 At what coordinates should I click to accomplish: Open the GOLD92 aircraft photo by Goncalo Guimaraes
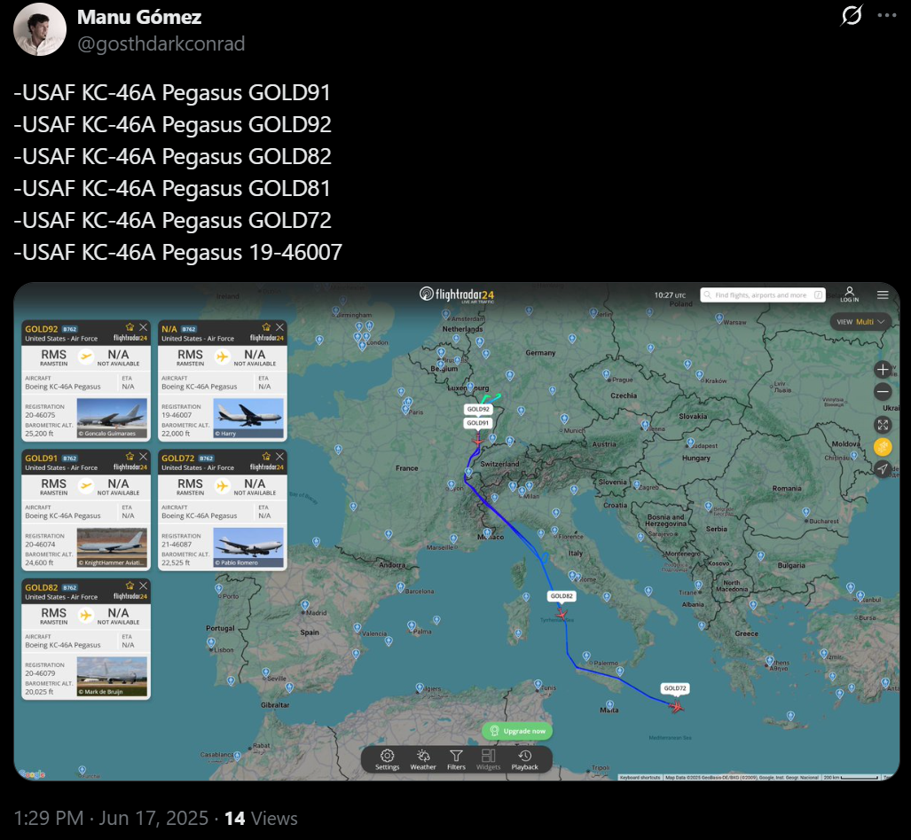click(112, 419)
